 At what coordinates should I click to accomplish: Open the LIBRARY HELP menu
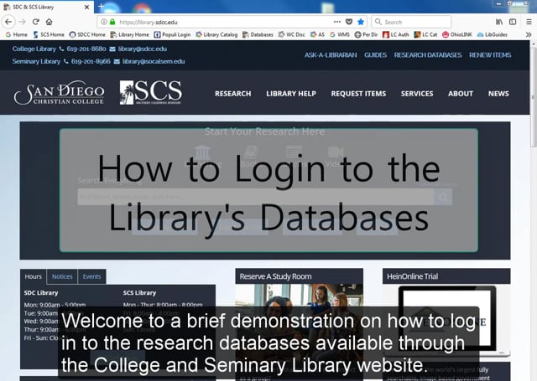tap(291, 94)
